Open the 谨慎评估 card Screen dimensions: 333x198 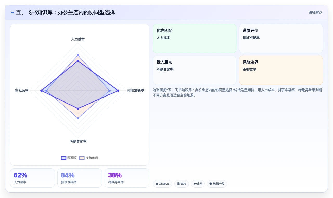click(x=281, y=39)
